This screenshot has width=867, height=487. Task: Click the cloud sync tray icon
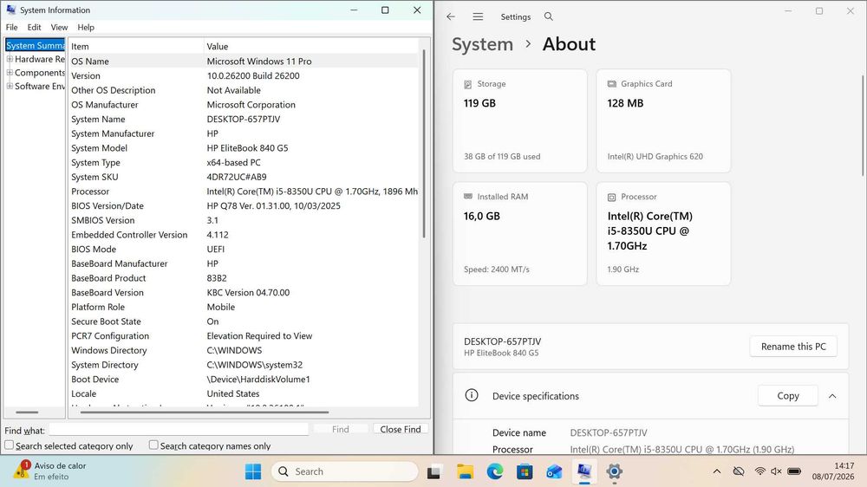738,471
